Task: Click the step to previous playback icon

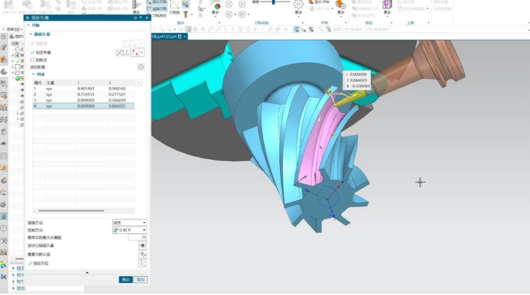Action: pos(229,14)
